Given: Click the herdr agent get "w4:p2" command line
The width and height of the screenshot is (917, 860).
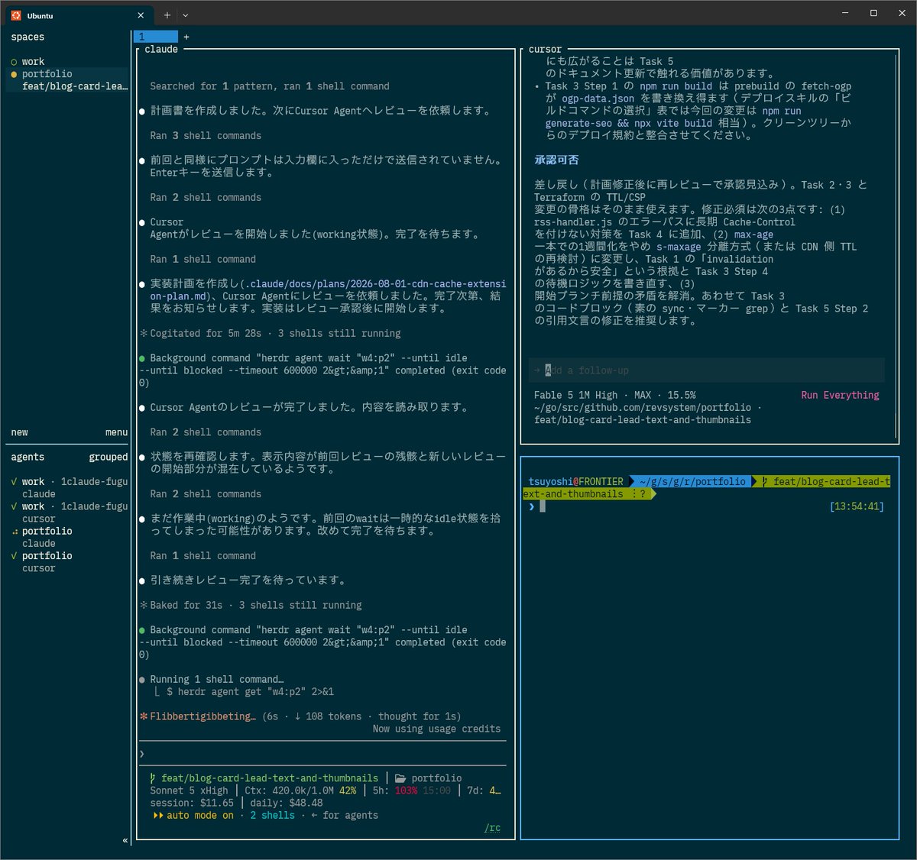Looking at the screenshot, I should 250,692.
